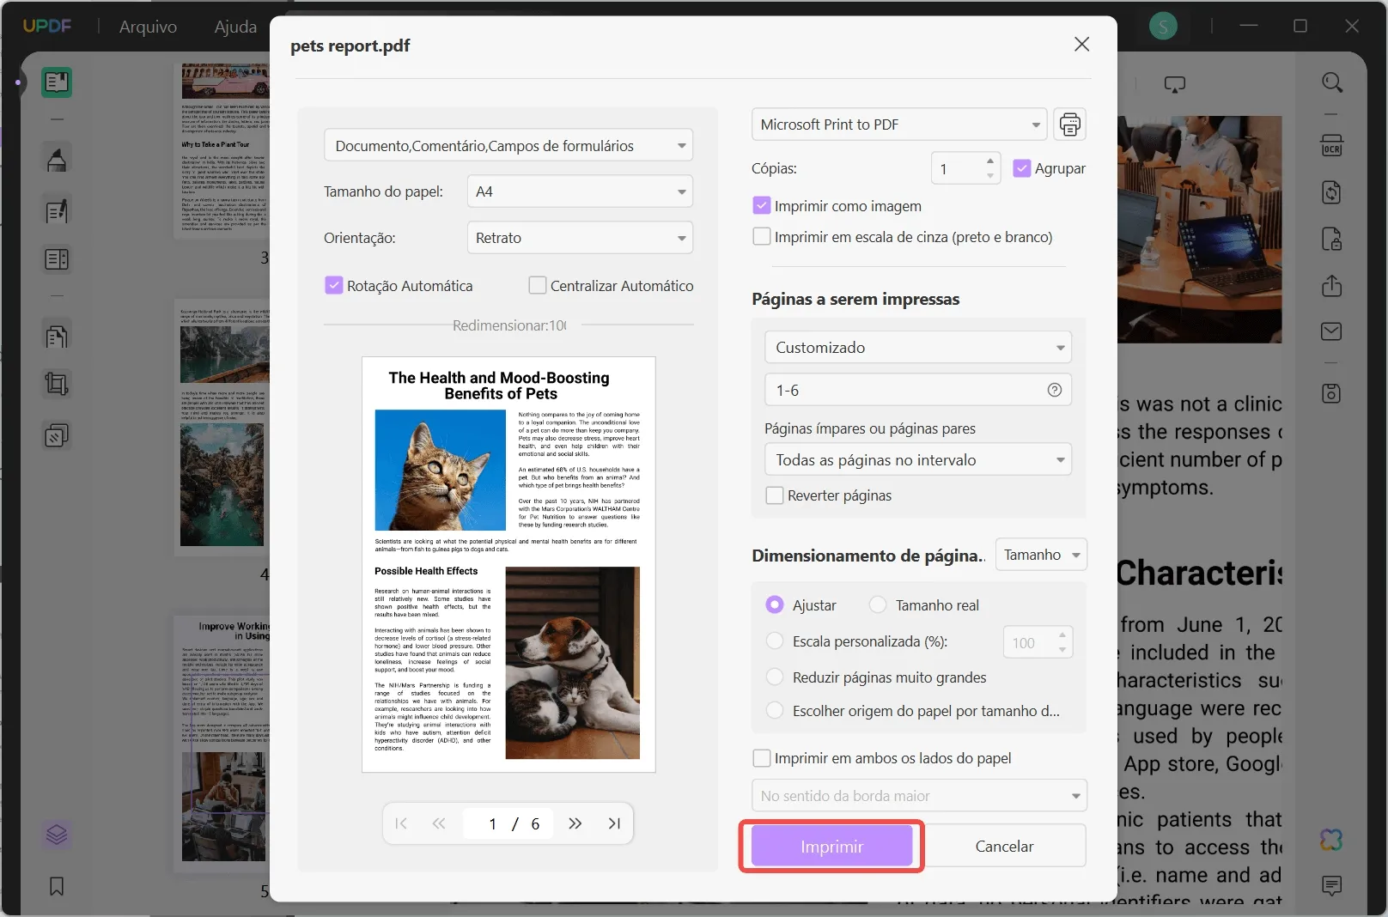Increase copies with the stepper arrow
This screenshot has height=917, width=1388.
[x=989, y=162]
